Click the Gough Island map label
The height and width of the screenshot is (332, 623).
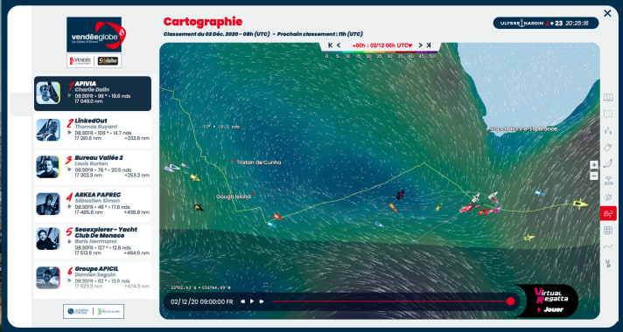click(234, 197)
